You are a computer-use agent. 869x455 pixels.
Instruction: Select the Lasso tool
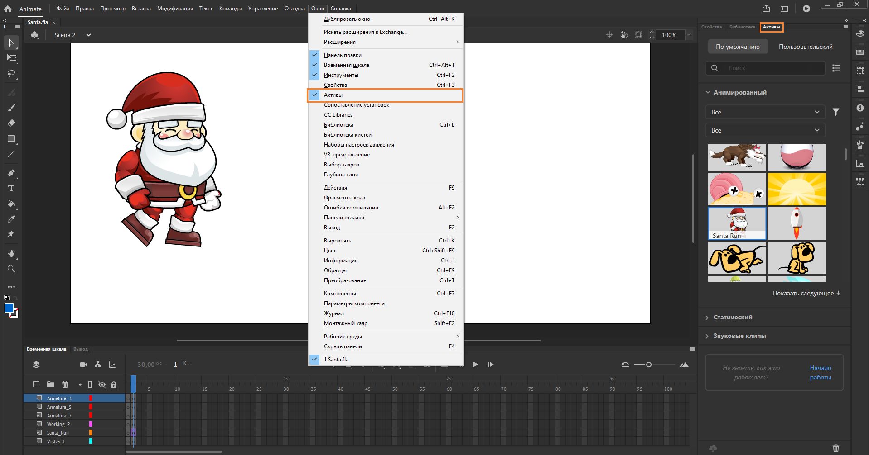(11, 73)
